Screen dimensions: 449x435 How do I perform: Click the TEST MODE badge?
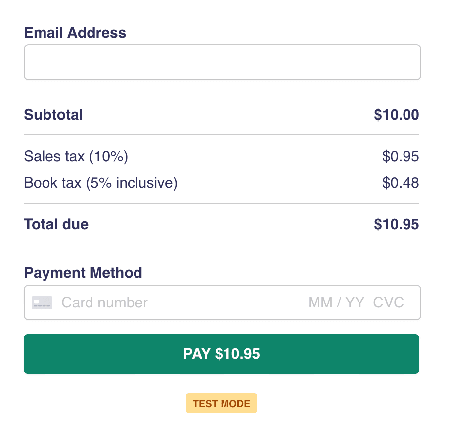click(x=222, y=403)
